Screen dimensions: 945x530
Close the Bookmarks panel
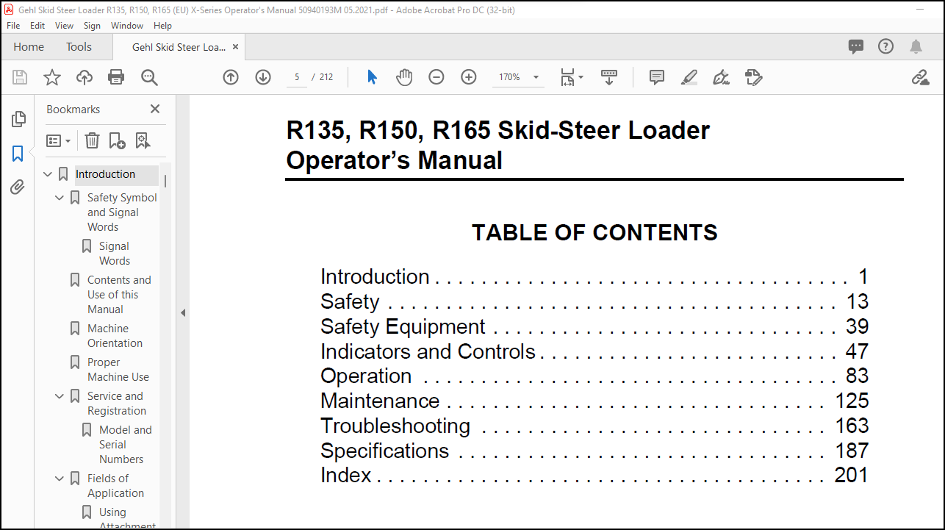pyautogui.click(x=155, y=109)
